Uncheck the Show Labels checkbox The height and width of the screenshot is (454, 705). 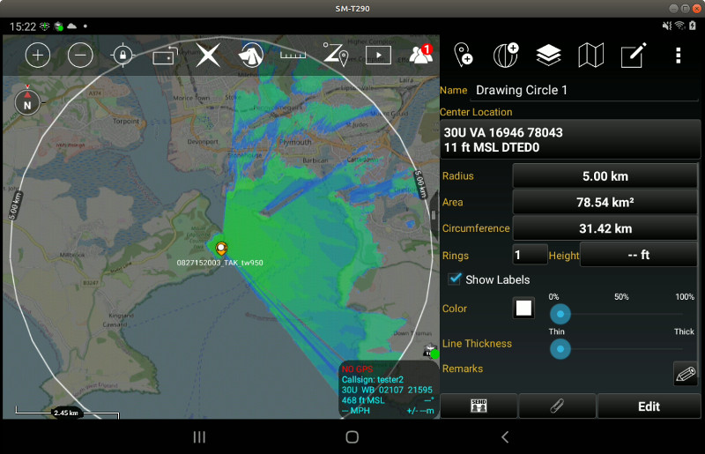455,279
